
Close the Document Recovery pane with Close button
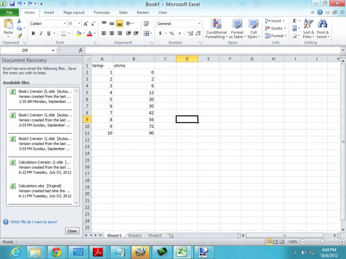coord(72,231)
